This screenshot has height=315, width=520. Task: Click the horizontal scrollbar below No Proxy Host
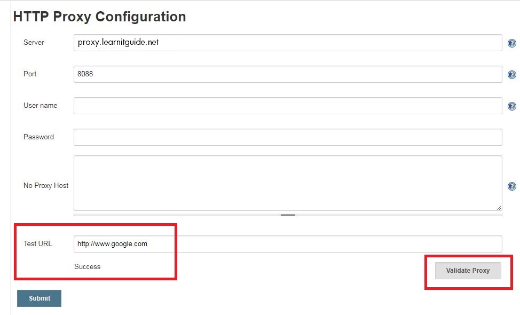coord(288,214)
